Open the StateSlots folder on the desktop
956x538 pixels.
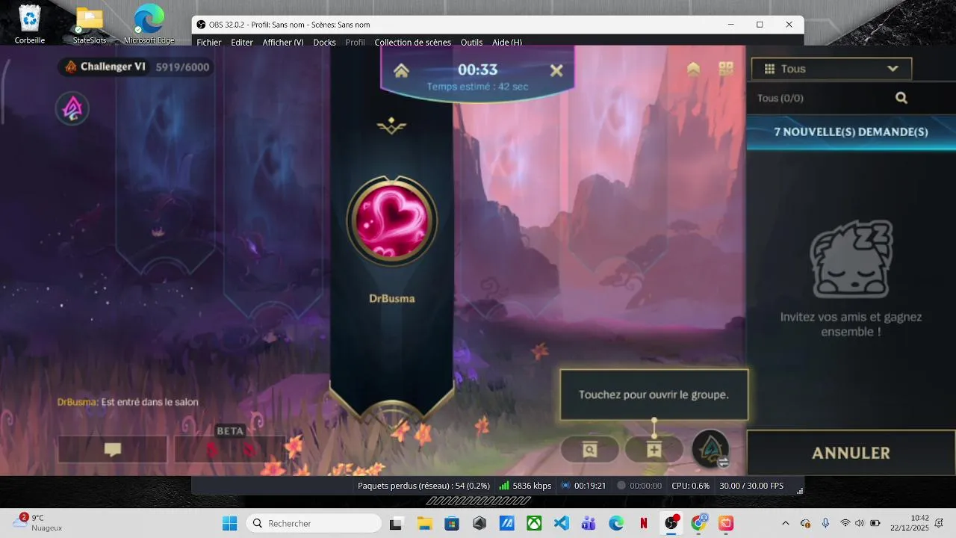pos(90,25)
